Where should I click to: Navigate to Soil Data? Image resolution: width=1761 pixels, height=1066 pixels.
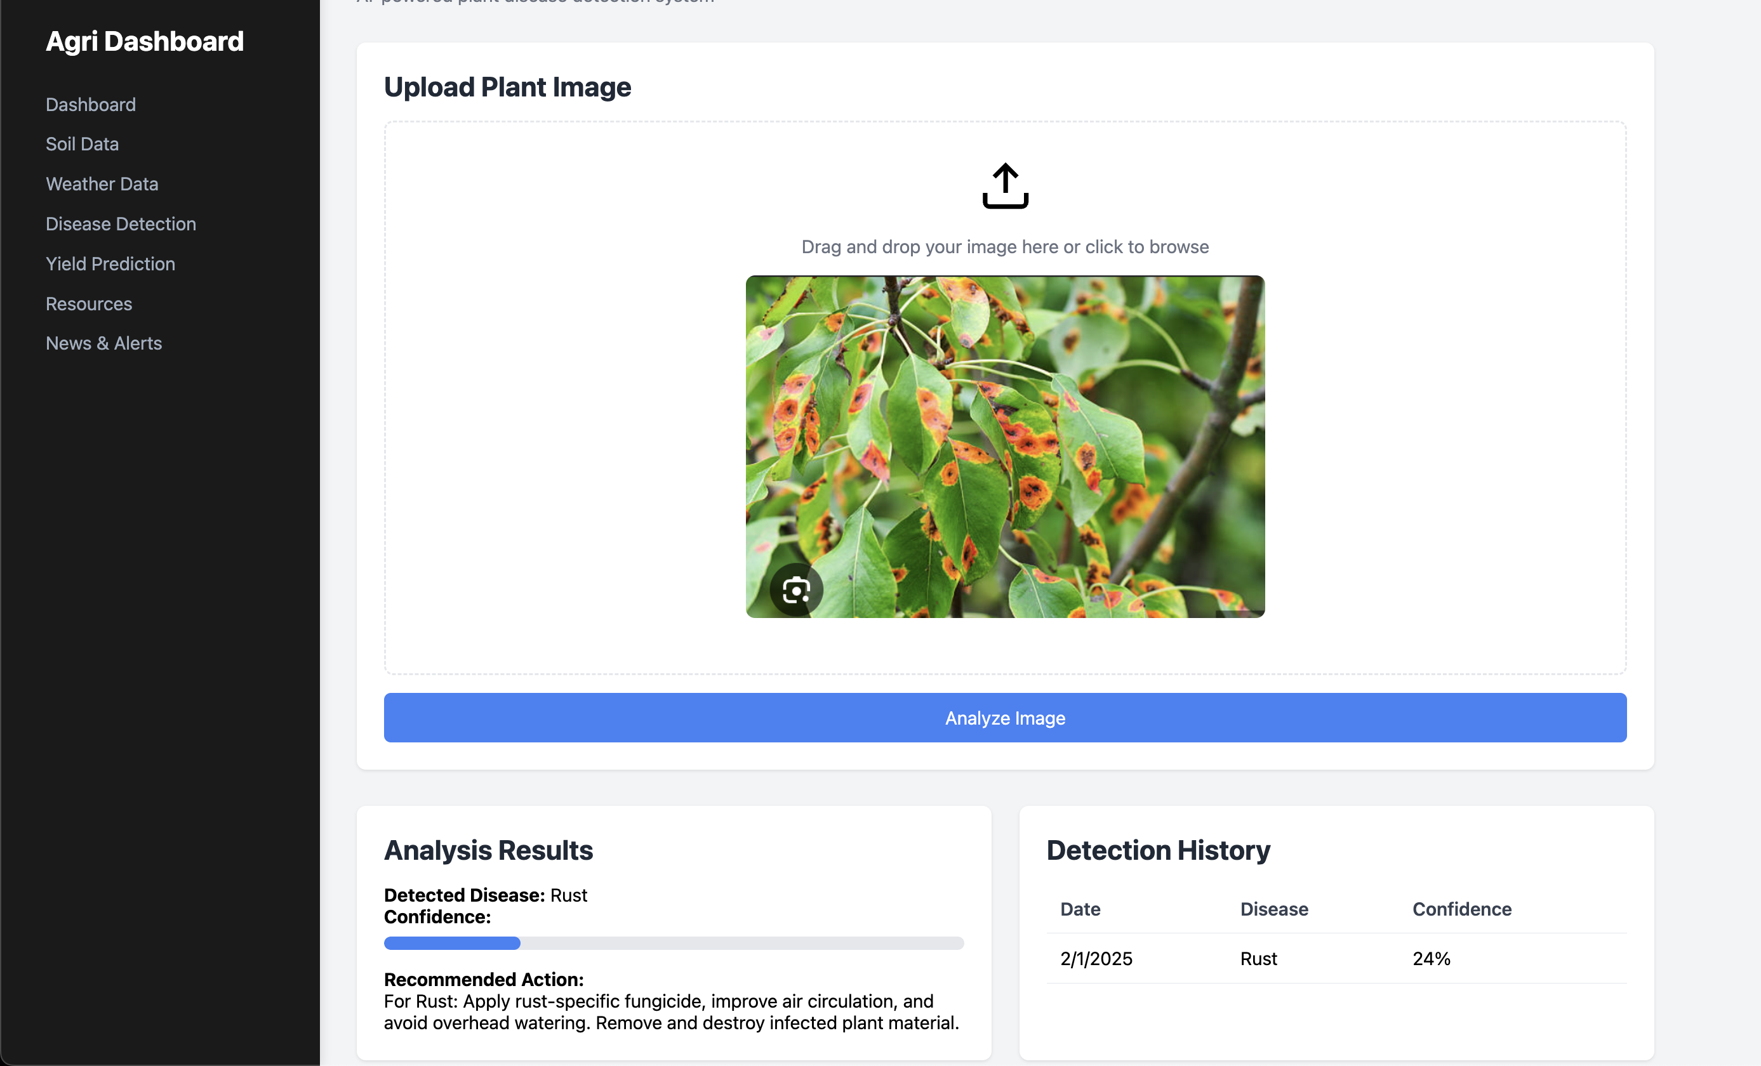tap(82, 143)
